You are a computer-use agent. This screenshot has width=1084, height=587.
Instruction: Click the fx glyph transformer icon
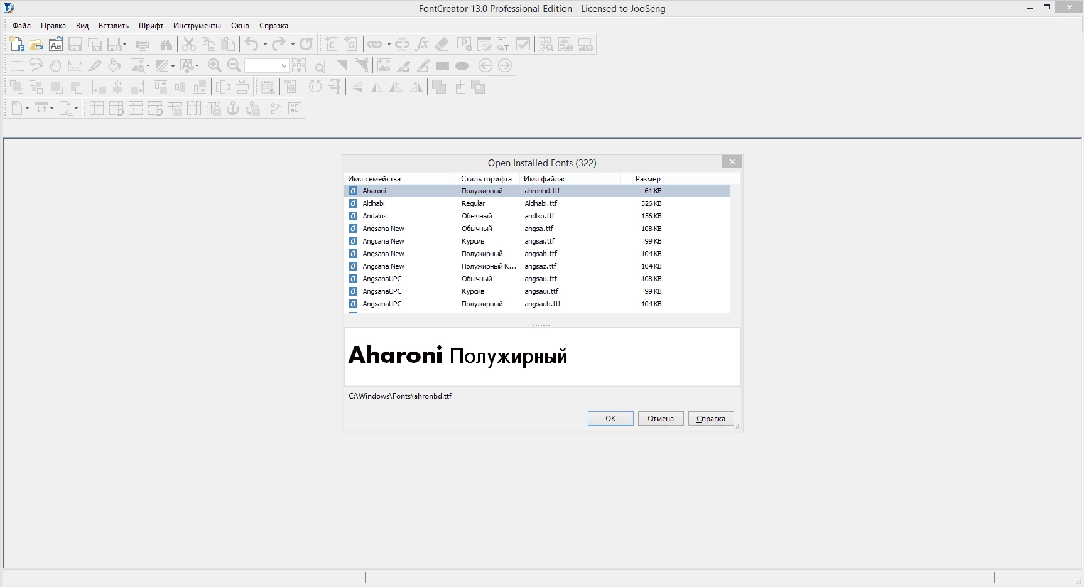click(422, 44)
